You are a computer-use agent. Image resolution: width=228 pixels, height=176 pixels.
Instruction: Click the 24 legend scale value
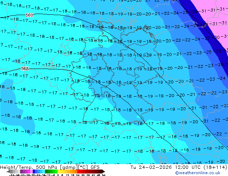coord(78,175)
